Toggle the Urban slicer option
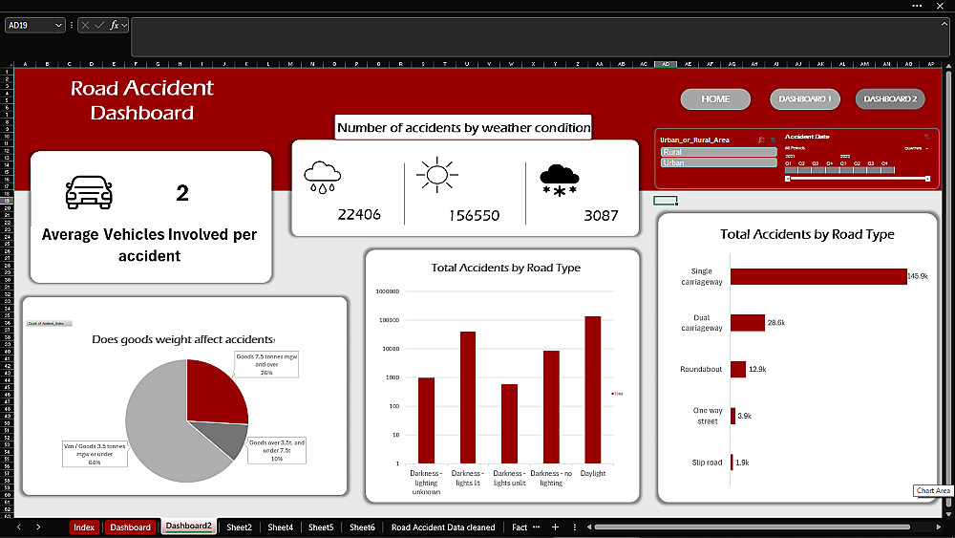This screenshot has height=538, width=955. 719,162
